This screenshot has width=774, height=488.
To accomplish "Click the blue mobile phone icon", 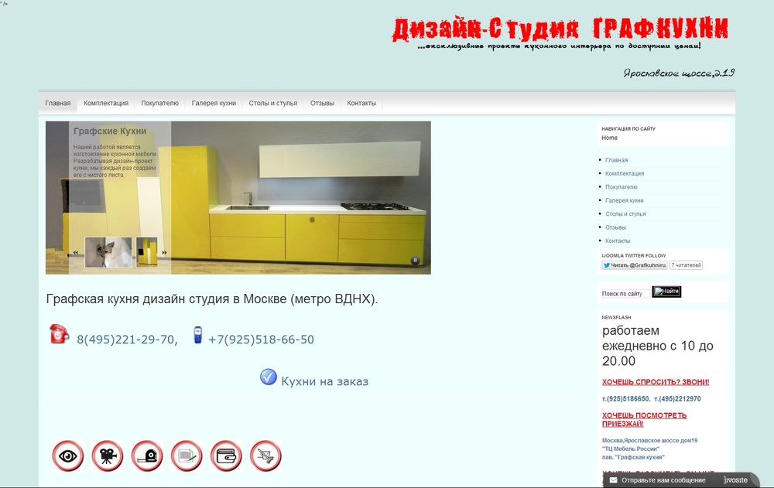I will pos(197,335).
